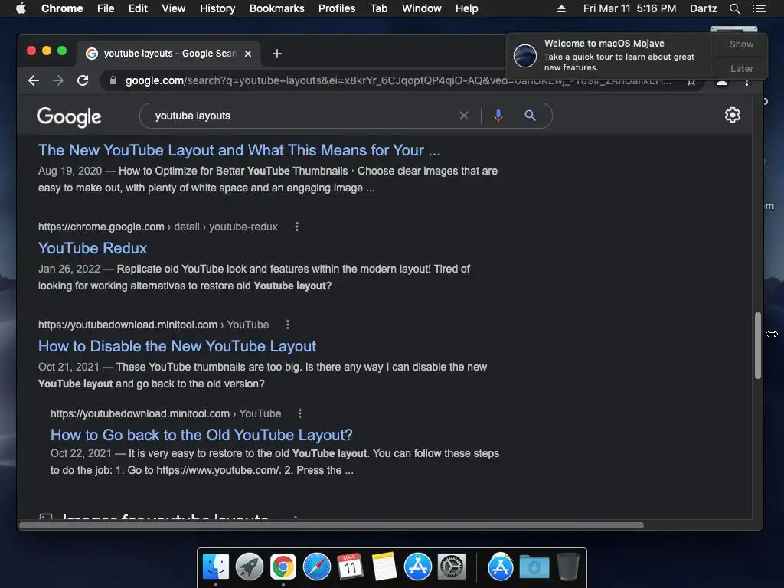Start voice search with the microphone icon
The image size is (784, 588).
point(498,116)
